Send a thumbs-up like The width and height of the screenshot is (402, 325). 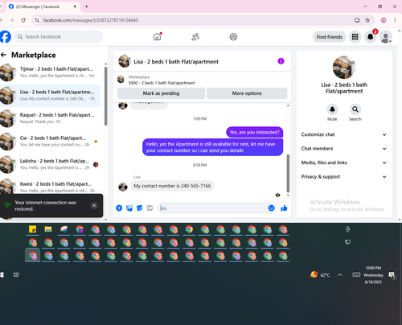[284, 208]
